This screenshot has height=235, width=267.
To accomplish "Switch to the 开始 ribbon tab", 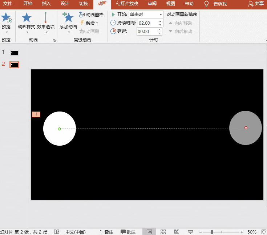I will coord(28,4).
